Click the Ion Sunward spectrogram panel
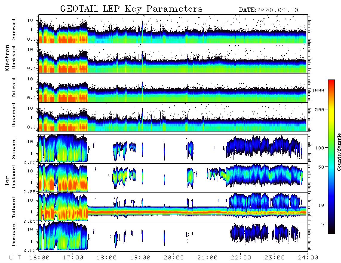341x263 pixels. (x=173, y=149)
